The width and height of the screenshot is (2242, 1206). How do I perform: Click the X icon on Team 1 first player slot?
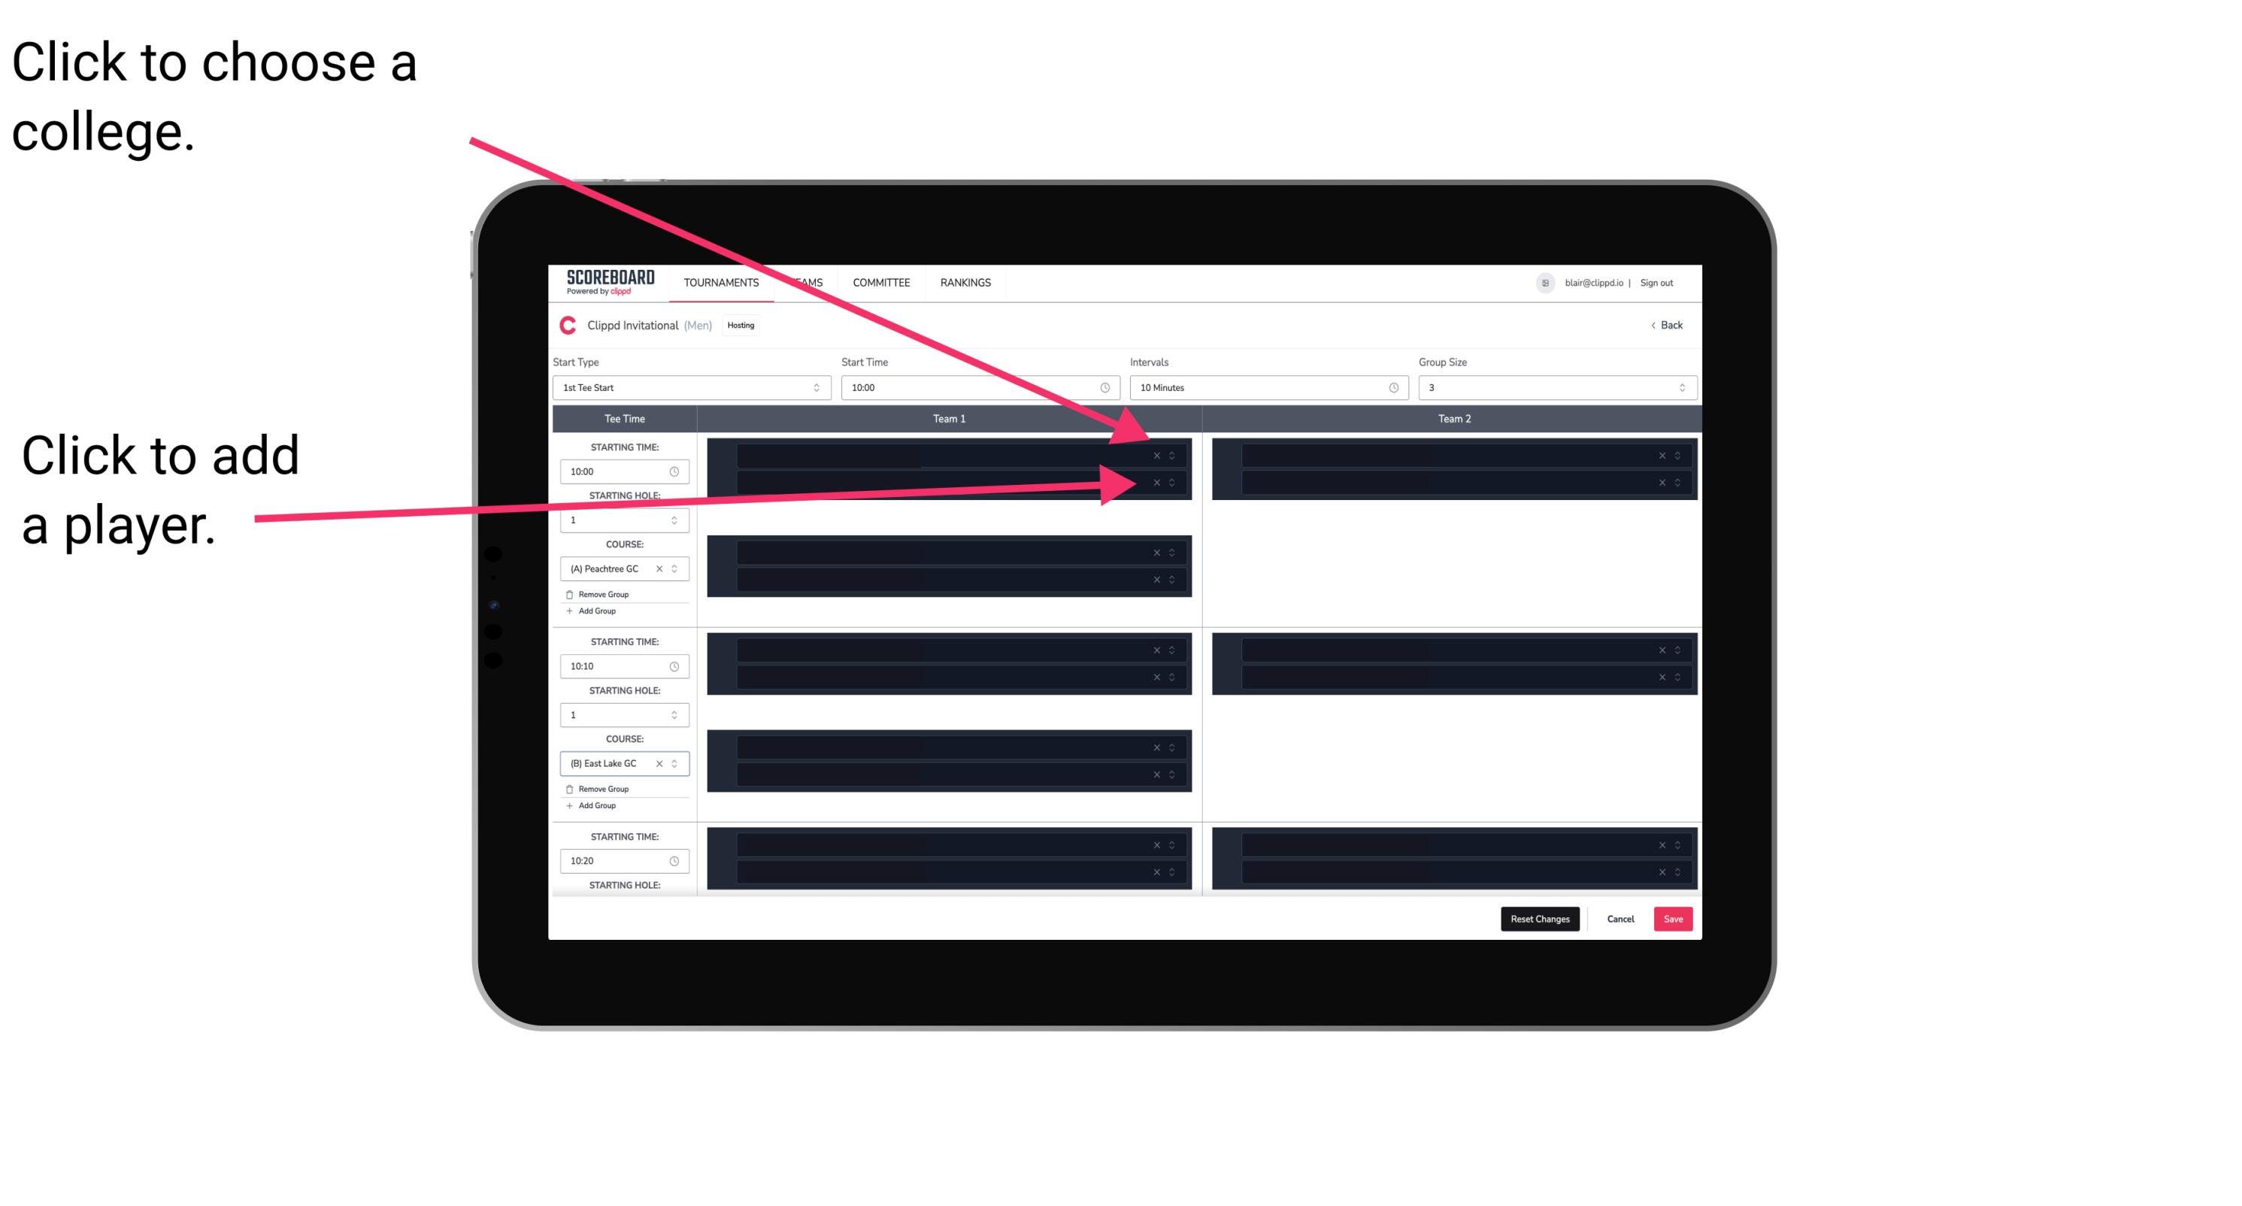click(x=1156, y=454)
